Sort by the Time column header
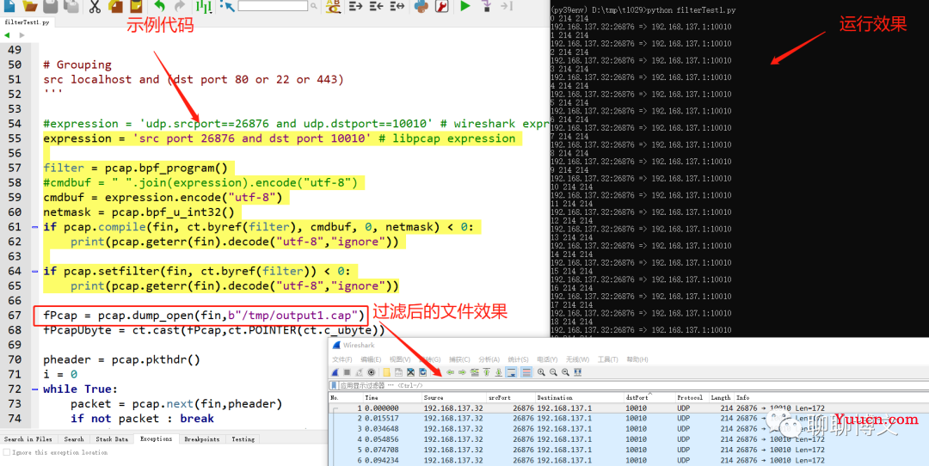 tap(392, 398)
